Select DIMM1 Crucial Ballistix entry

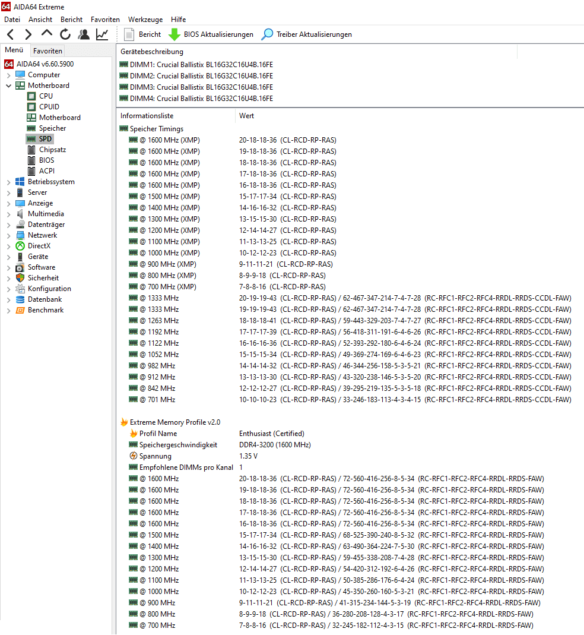(196, 64)
